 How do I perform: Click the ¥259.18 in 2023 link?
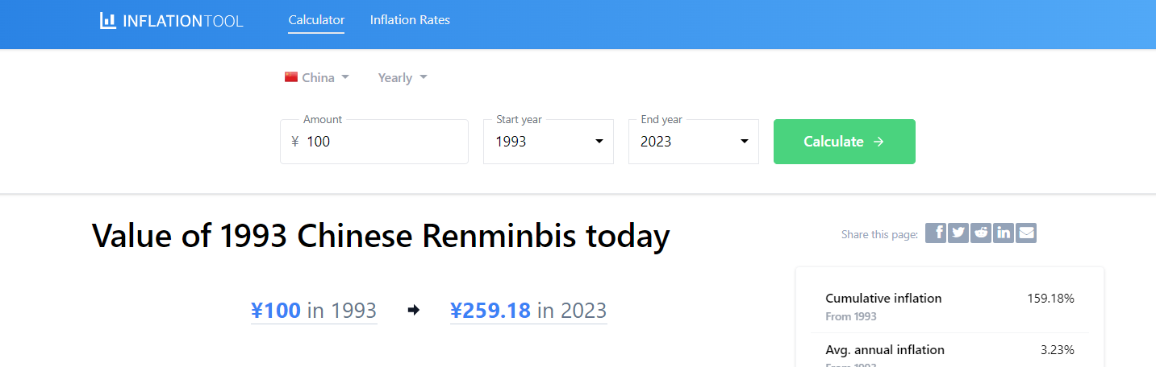click(528, 311)
